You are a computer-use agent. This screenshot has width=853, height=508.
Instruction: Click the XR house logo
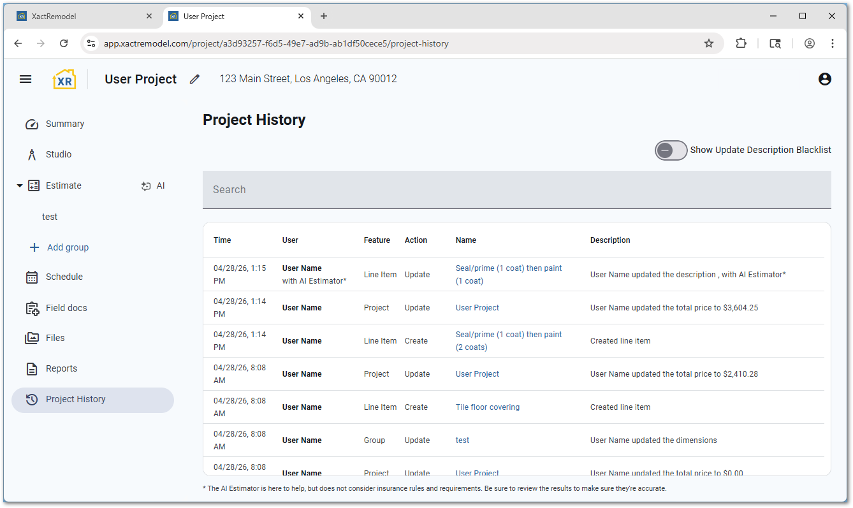pyautogui.click(x=64, y=79)
